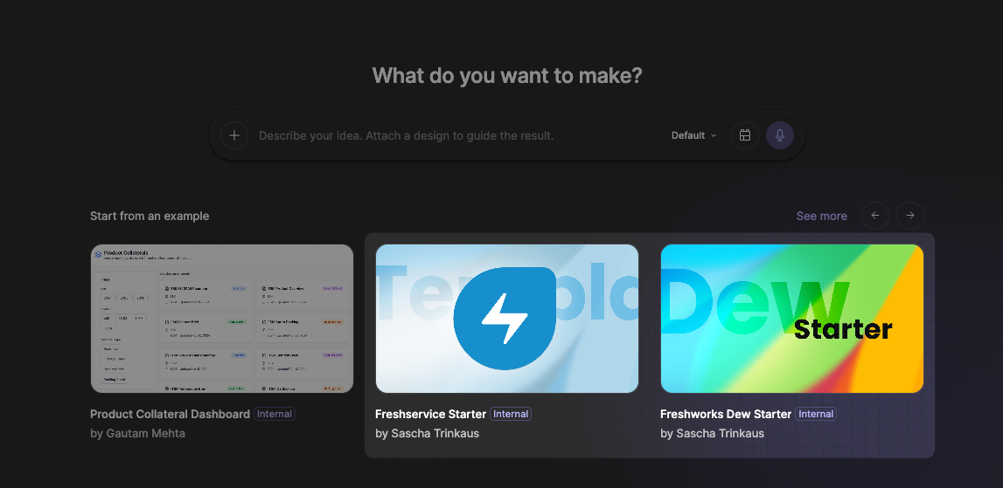Click Internal badge beside Freshworks Dew Starter
1003x488 pixels.
point(816,414)
